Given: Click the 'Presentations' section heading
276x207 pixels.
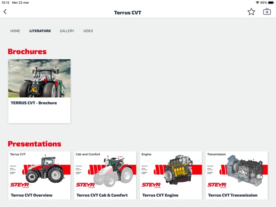Looking at the screenshot, I should (x=35, y=144).
